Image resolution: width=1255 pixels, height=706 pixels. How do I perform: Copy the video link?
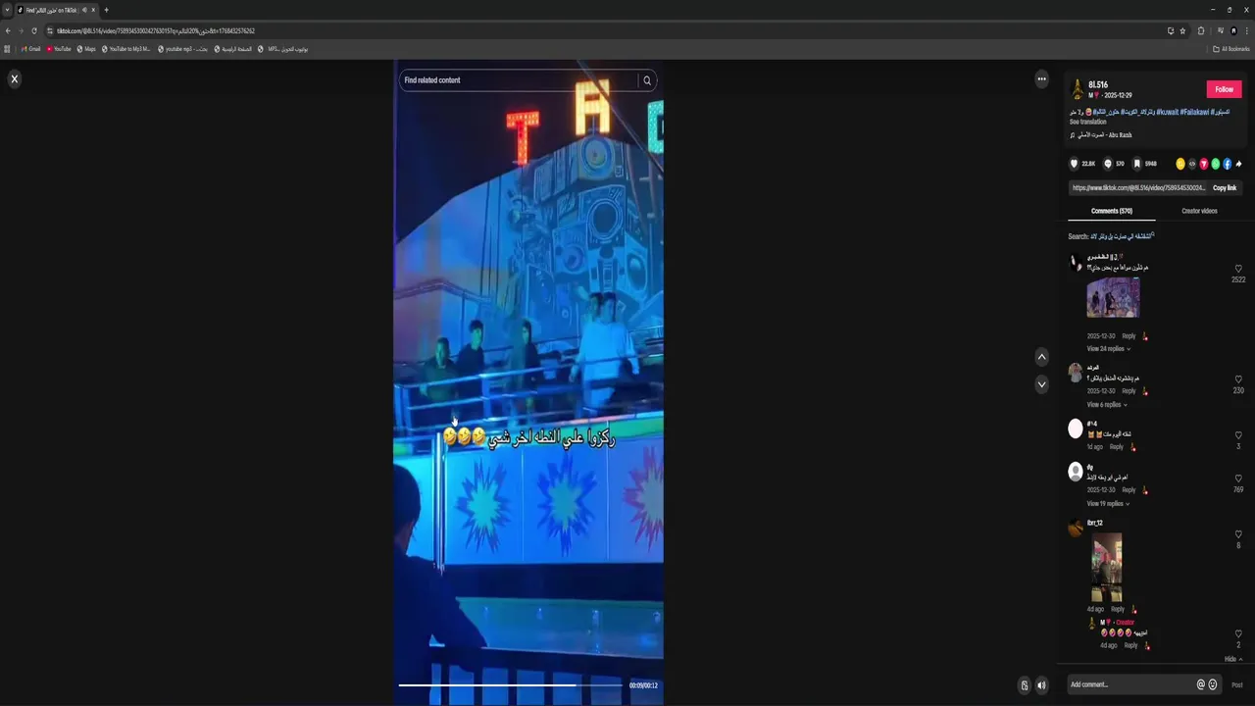1225,187
